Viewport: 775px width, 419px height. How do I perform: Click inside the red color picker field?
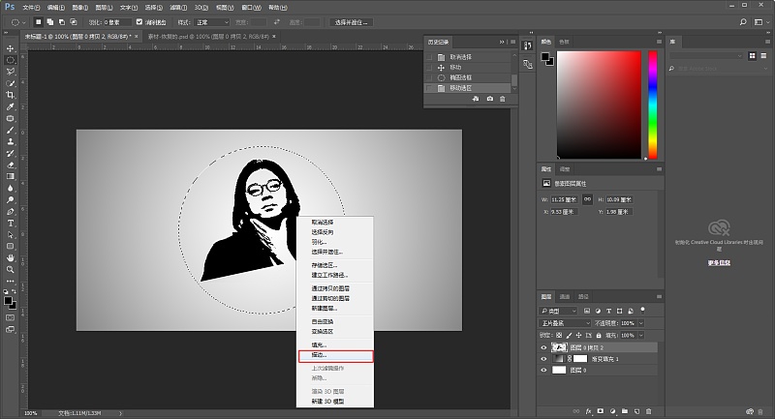(x=599, y=105)
